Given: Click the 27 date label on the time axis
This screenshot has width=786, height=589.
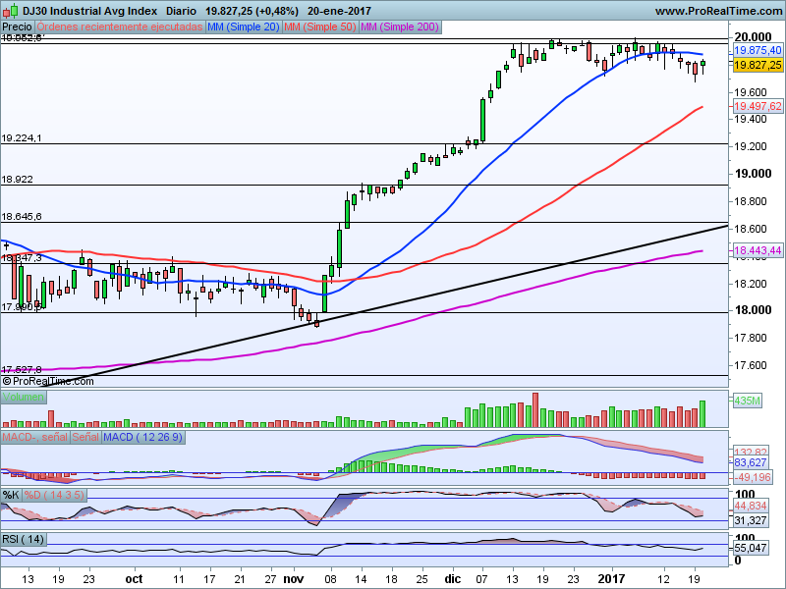Looking at the screenshot, I should tap(270, 579).
